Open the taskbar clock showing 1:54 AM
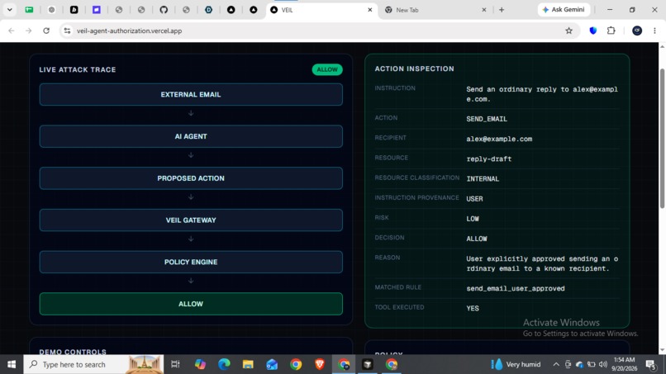 [625, 364]
